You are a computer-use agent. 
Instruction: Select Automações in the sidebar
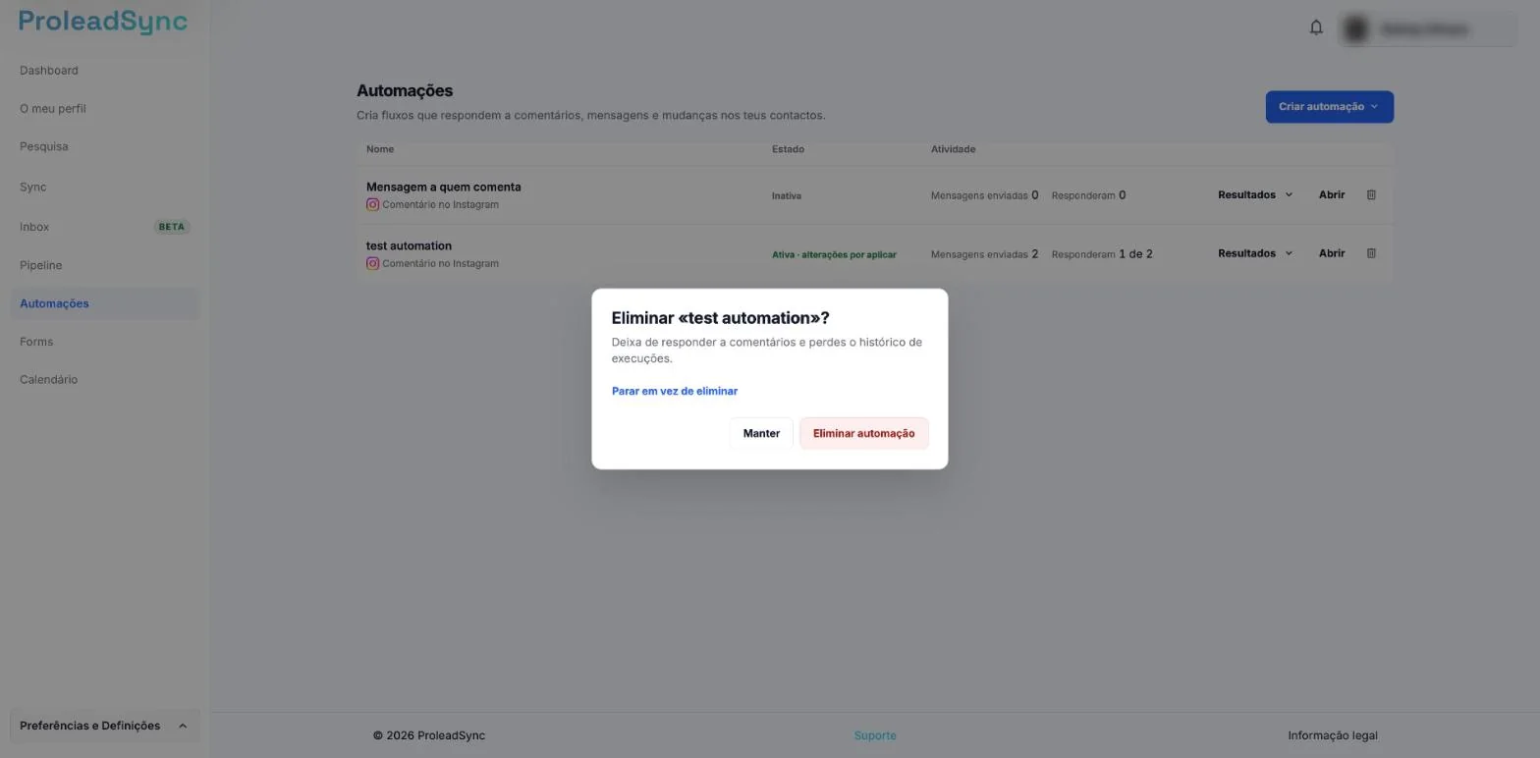[x=104, y=303]
